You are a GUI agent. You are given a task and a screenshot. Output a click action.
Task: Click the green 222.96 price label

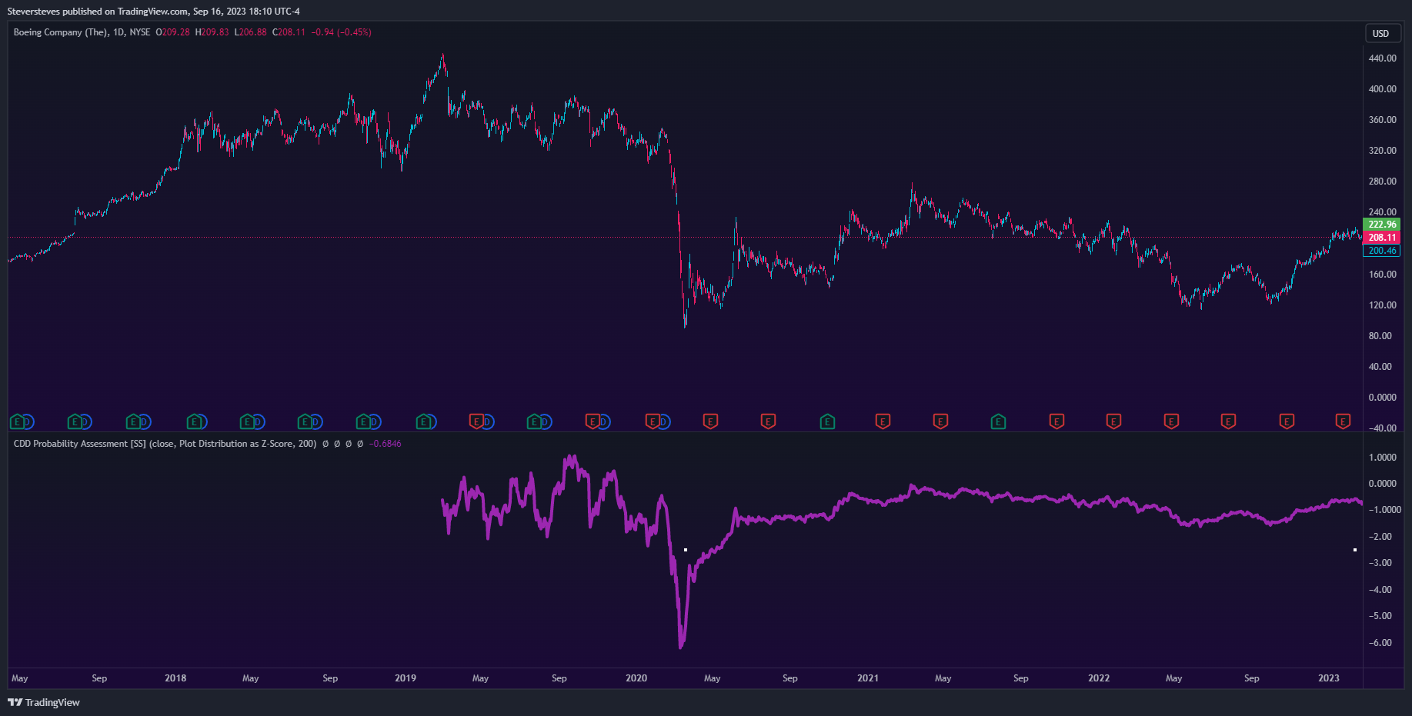[1382, 225]
